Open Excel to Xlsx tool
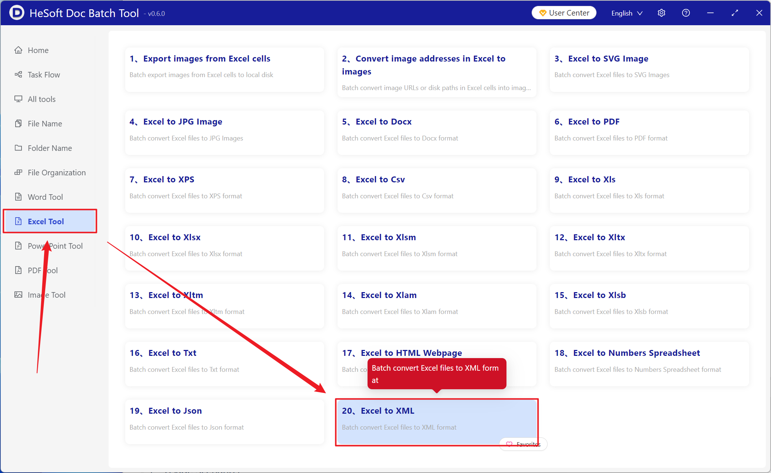771x473 pixels. point(225,248)
